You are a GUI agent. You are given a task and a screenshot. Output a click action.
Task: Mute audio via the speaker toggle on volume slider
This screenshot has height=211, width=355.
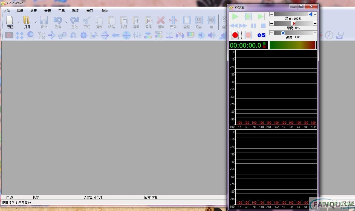click(311, 14)
